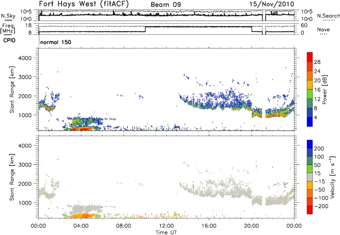This screenshot has width=340, height=235.
Task: Click the 'Beam 09' label
Action: click(x=166, y=5)
